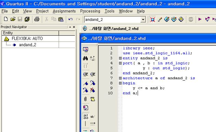Open the Edit menu
Viewport: 216px width, 132px height.
point(15,11)
